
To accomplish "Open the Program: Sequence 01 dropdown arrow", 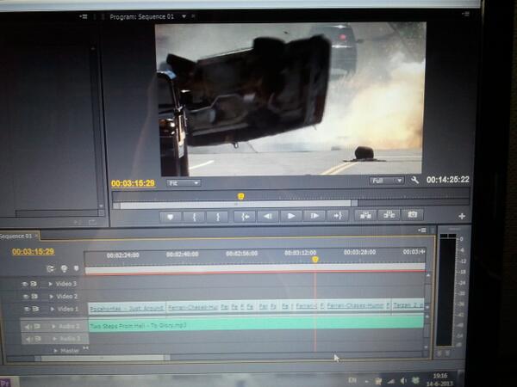I will 184,16.
